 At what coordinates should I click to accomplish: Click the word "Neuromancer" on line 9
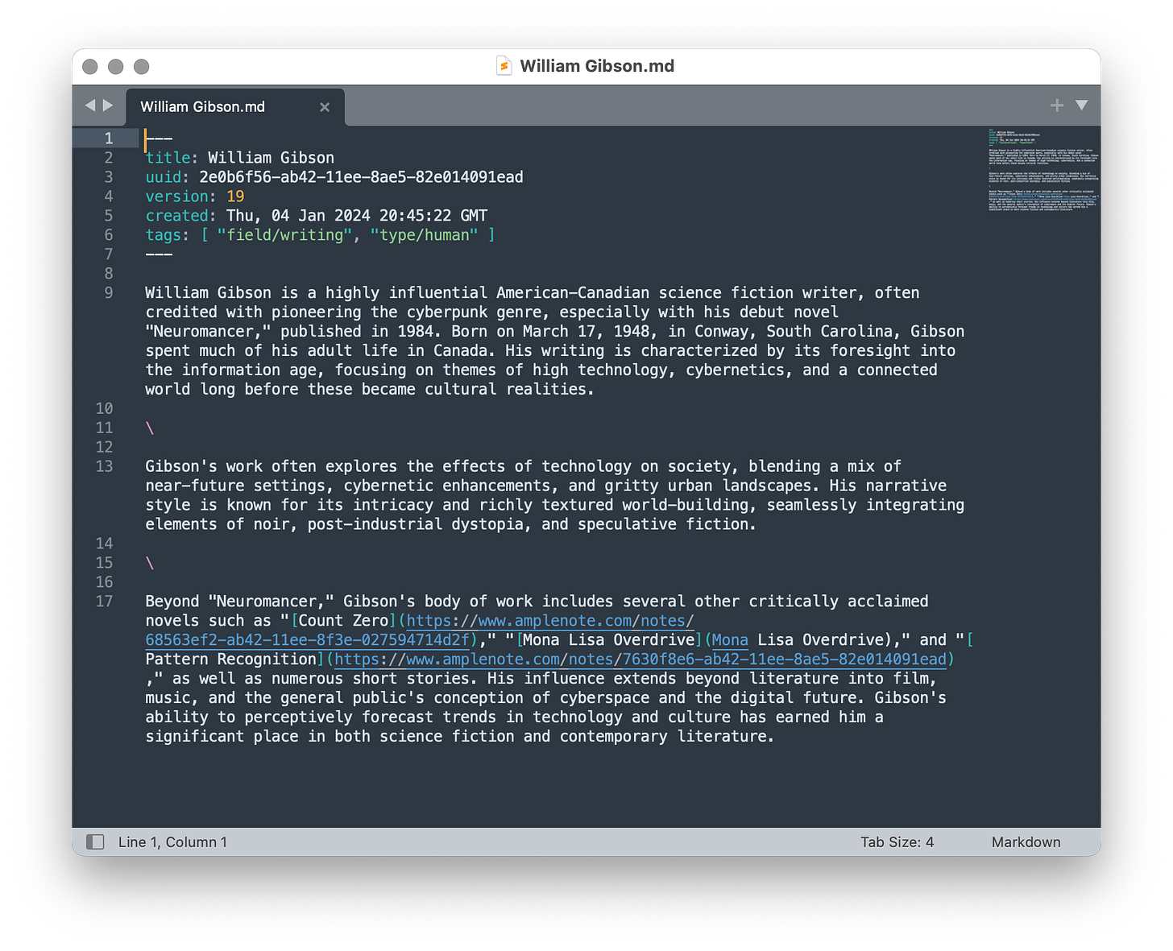pyautogui.click(x=208, y=332)
